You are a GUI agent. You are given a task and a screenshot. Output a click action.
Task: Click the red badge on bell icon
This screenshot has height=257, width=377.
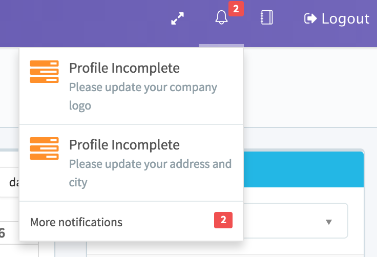(236, 9)
